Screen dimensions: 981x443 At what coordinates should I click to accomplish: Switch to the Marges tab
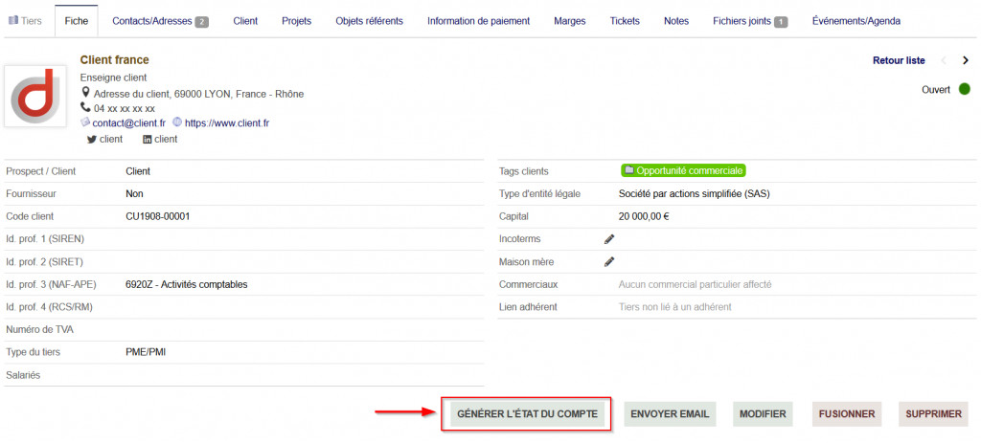(x=570, y=21)
